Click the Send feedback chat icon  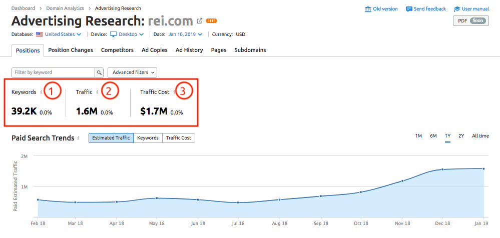409,9
